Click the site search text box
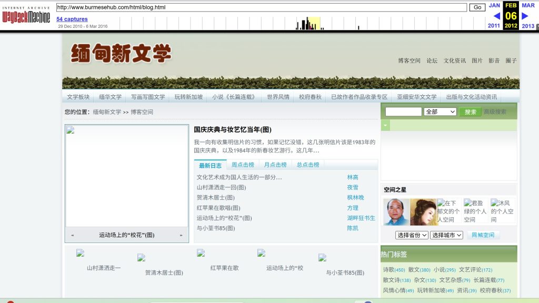The width and height of the screenshot is (539, 303). coord(403,112)
